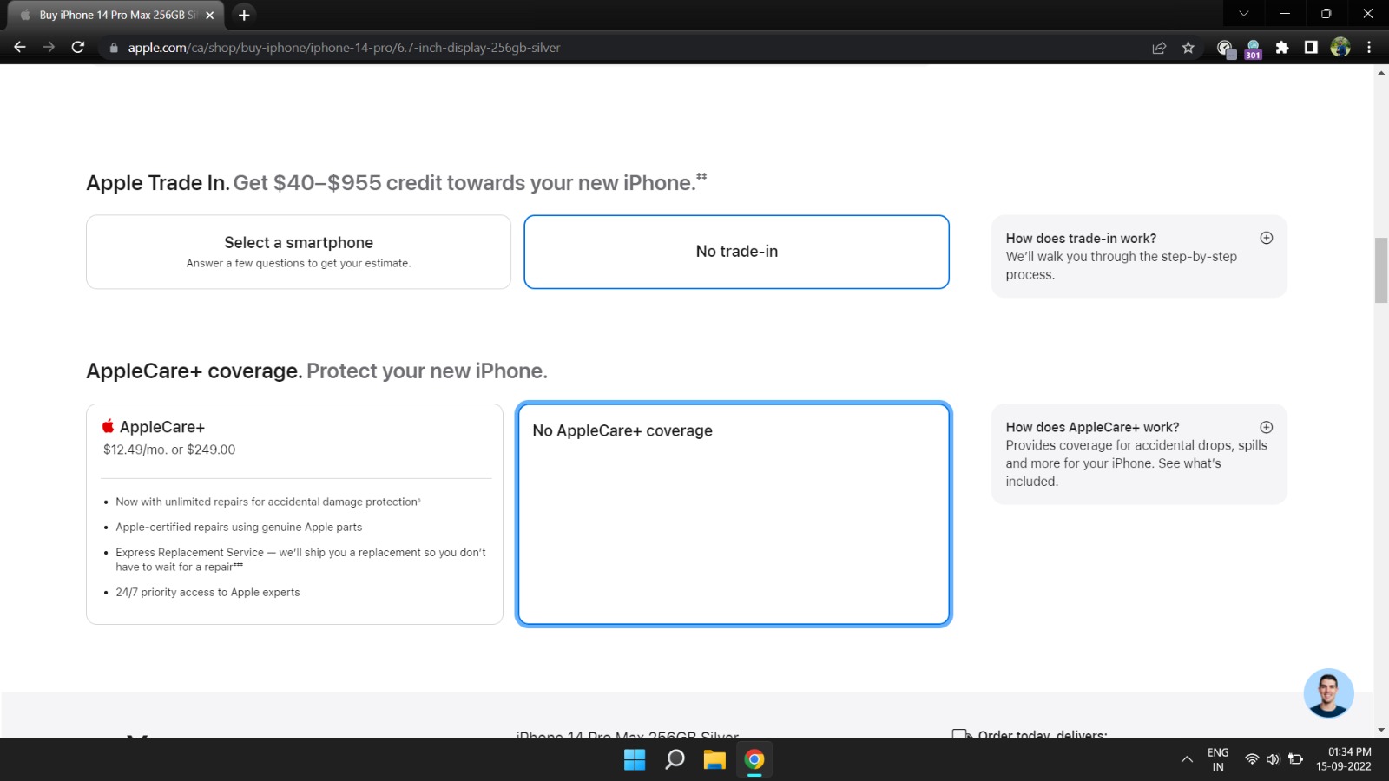Viewport: 1389px width, 781px height.
Task: Click the Express Replacement Service bullet
Action: click(x=300, y=560)
